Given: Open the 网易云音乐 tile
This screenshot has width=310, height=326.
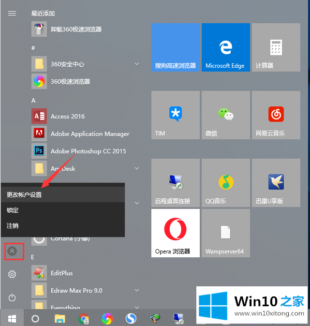Looking at the screenshot, I should [276, 115].
